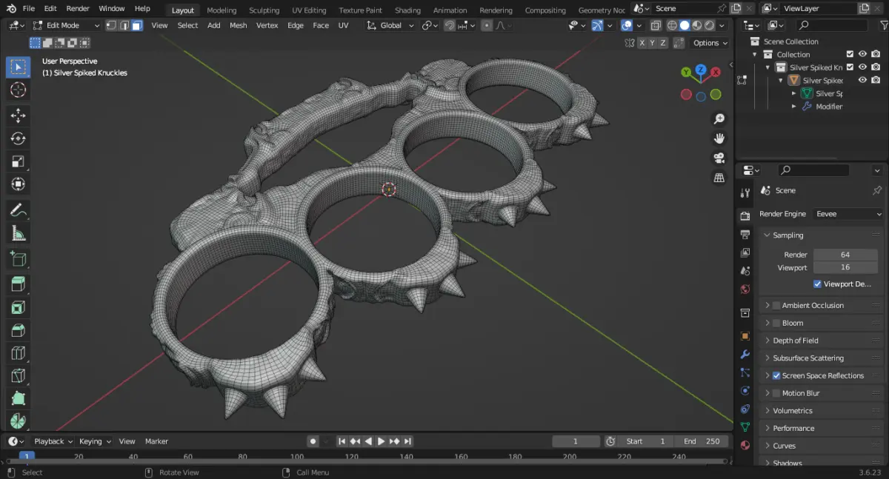Switch perspective/orthographic grid icon

(719, 178)
